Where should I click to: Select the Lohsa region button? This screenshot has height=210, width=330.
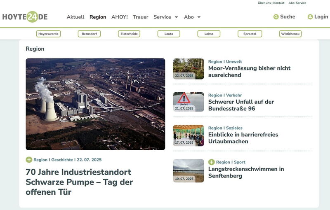click(x=209, y=34)
